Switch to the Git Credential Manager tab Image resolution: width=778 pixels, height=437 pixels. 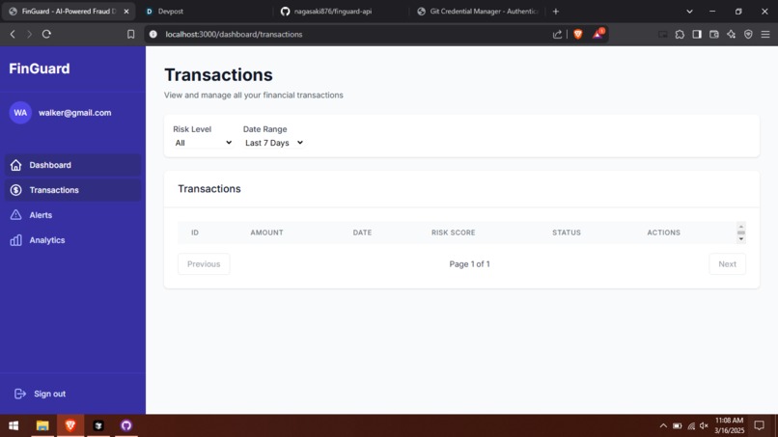[477, 11]
